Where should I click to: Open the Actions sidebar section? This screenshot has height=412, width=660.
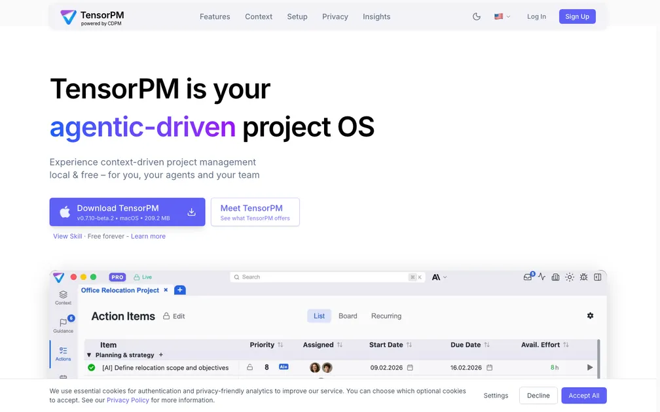[63, 354]
